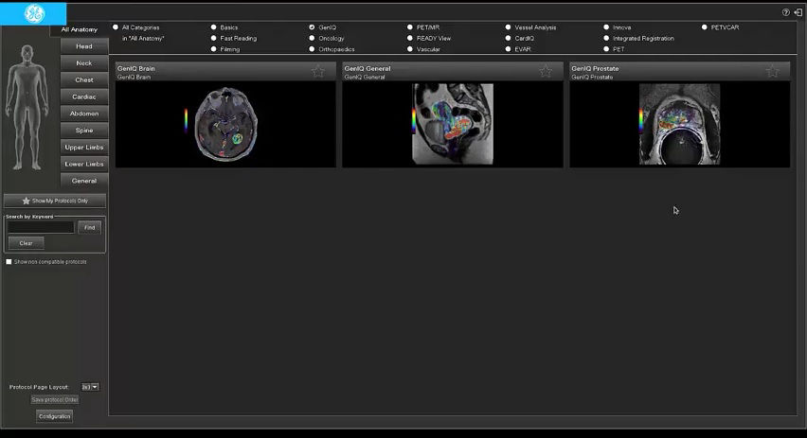Image resolution: width=807 pixels, height=438 pixels.
Task: Select the Filming category radio
Action: coord(213,49)
